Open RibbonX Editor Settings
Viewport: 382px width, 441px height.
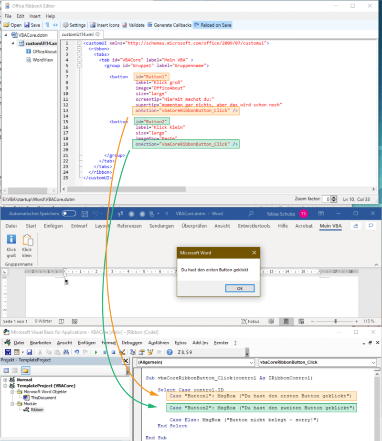(x=74, y=25)
